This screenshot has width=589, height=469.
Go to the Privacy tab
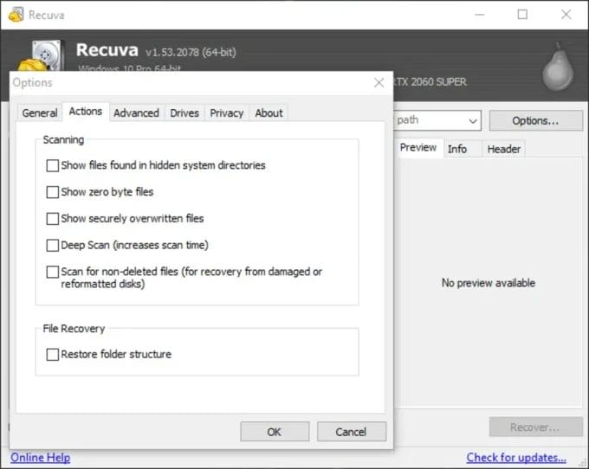226,113
